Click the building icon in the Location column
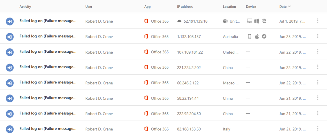This screenshot has height=136, width=327. click(x=225, y=21)
